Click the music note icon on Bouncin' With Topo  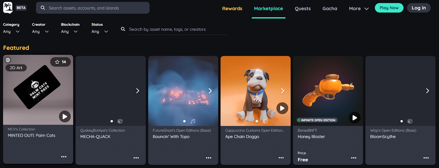tap(193, 121)
